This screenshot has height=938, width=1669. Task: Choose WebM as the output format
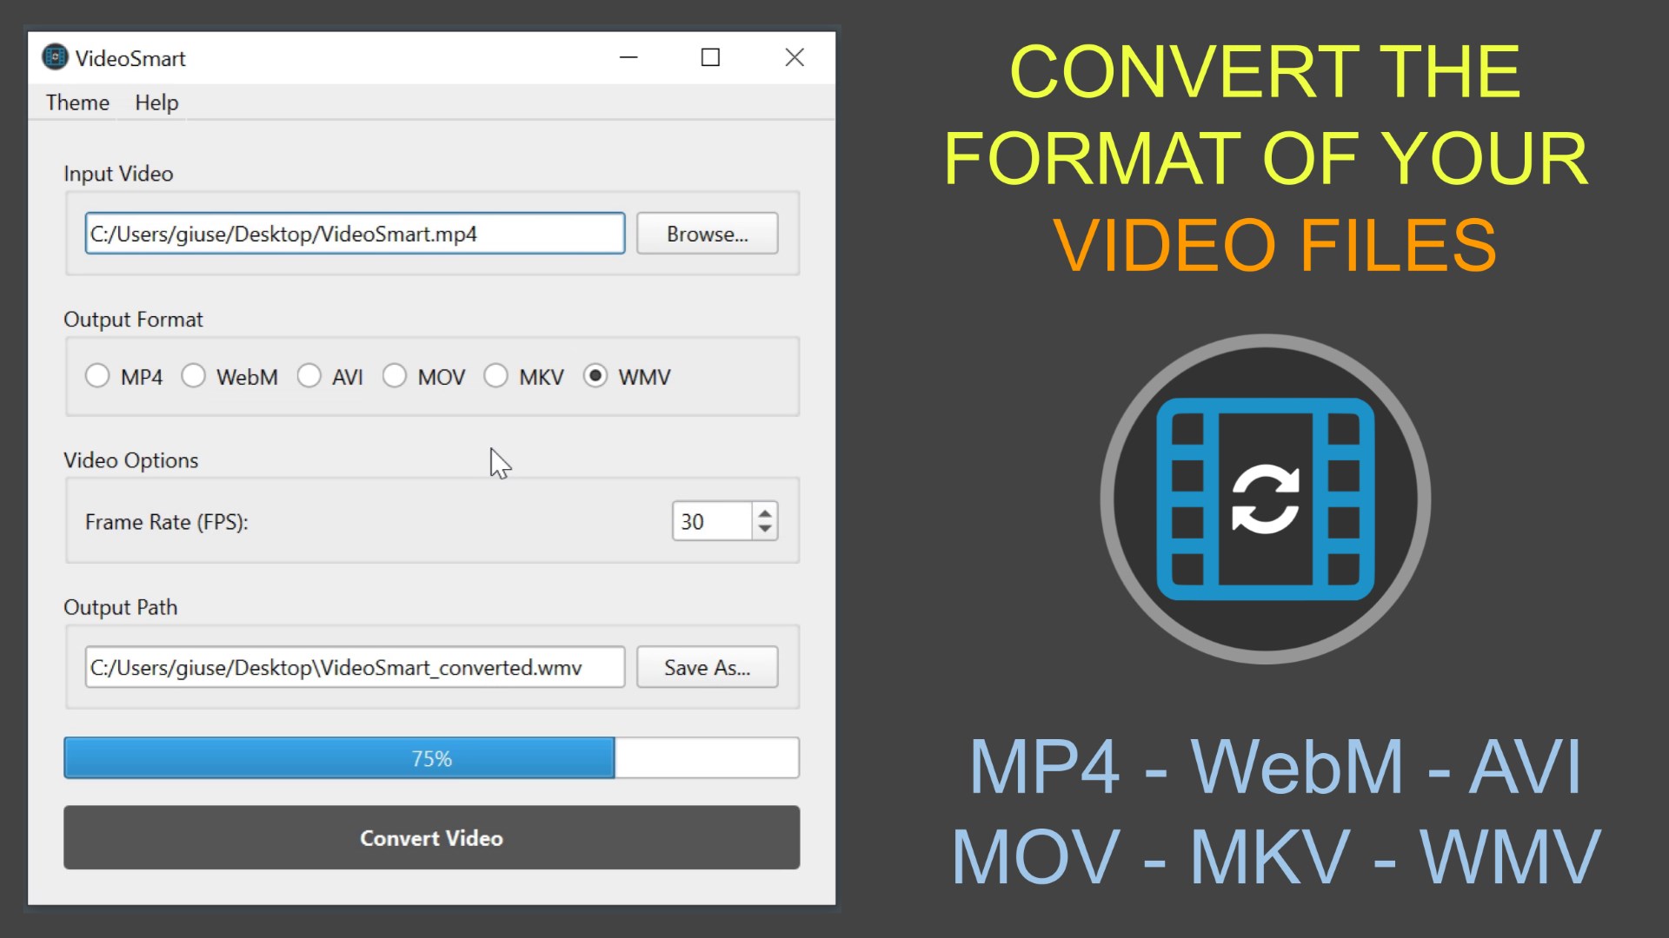tap(193, 376)
